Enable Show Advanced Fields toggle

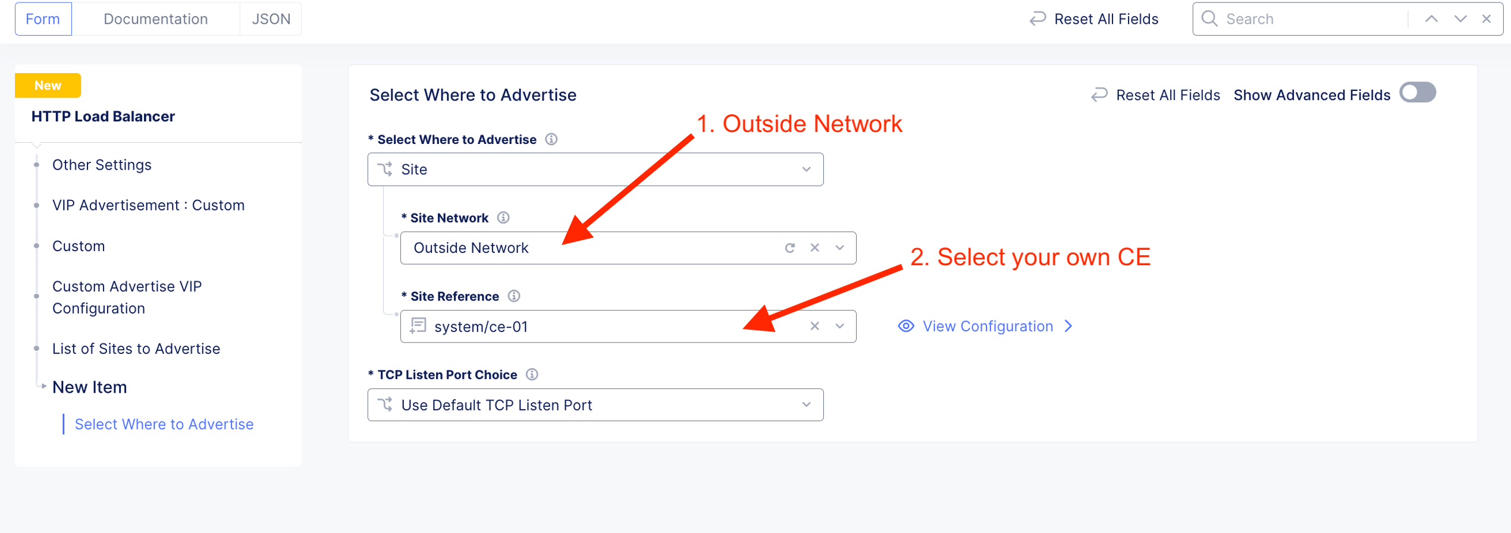point(1418,93)
